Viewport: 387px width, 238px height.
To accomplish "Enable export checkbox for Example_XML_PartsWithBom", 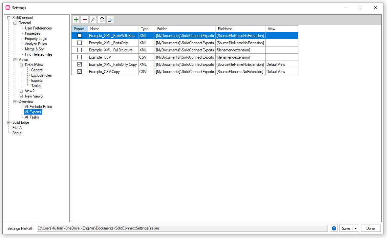I will pos(79,36).
